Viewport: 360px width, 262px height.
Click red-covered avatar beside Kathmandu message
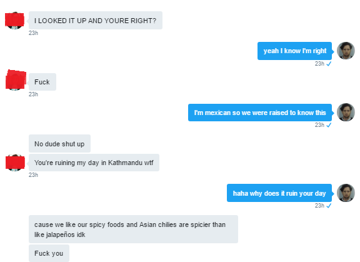coord(15,163)
